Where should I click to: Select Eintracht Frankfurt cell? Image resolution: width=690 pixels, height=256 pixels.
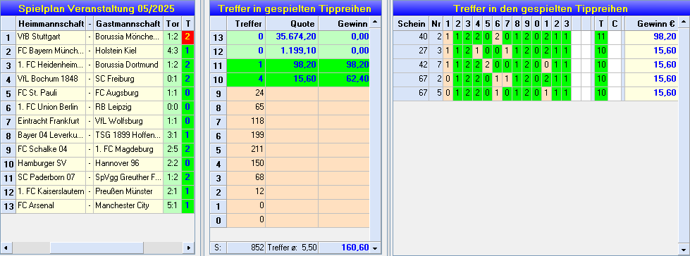coord(51,122)
